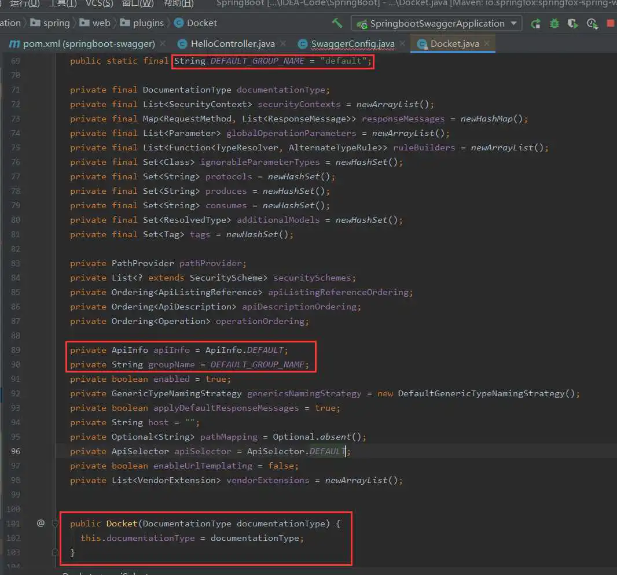
Task: Start debugging with the green bug icon
Action: click(554, 24)
